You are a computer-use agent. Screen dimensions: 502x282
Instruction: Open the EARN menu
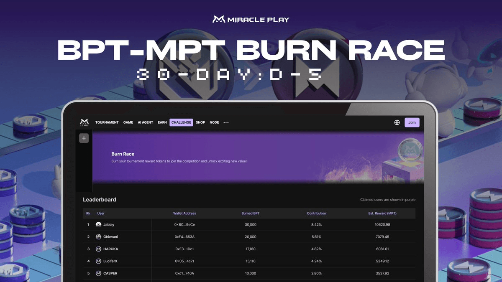point(162,122)
